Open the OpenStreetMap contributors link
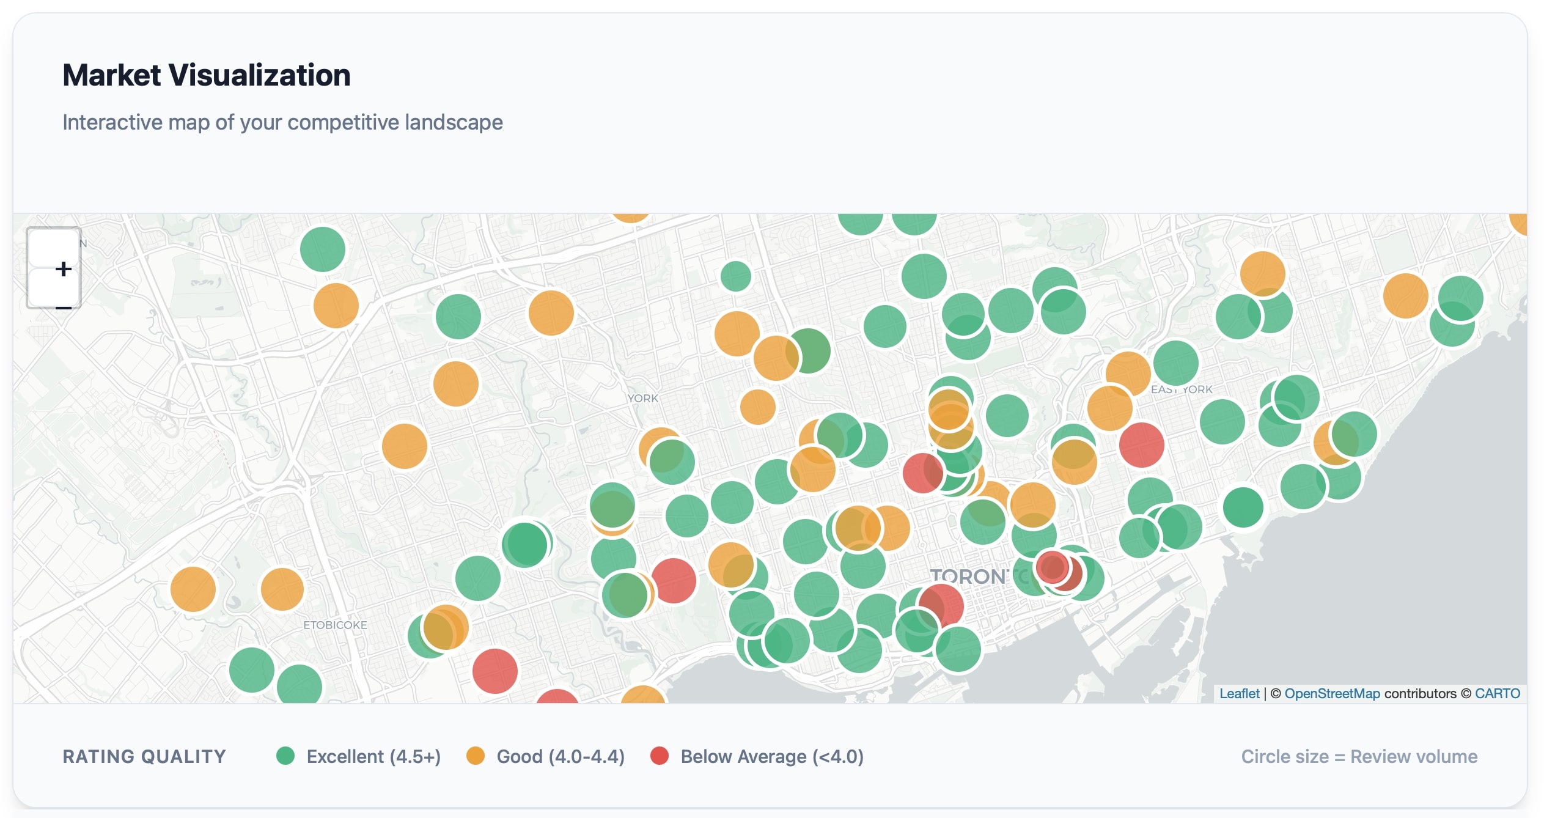Image resolution: width=1544 pixels, height=818 pixels. [x=1332, y=694]
